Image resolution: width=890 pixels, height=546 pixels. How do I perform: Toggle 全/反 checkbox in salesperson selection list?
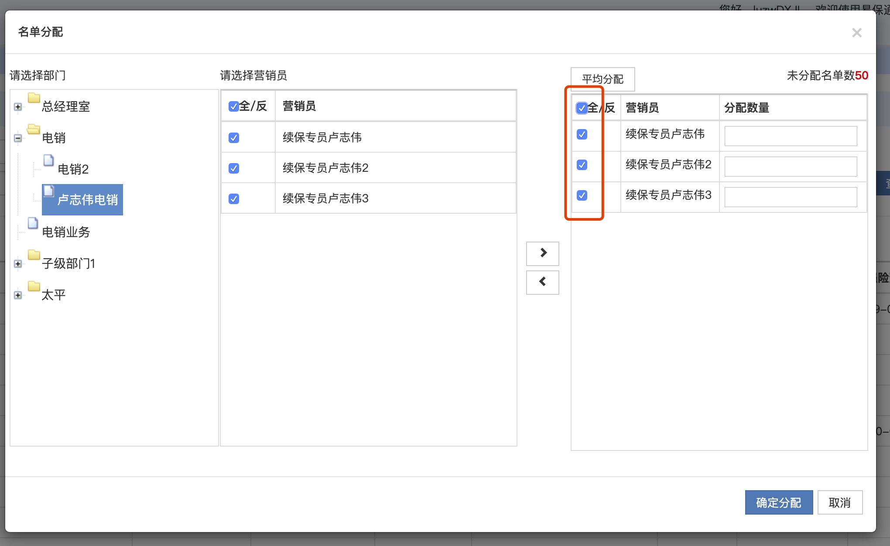pyautogui.click(x=233, y=106)
